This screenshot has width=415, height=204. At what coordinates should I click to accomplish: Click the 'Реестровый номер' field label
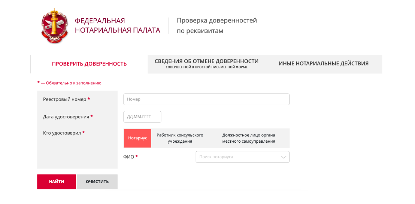click(x=65, y=99)
